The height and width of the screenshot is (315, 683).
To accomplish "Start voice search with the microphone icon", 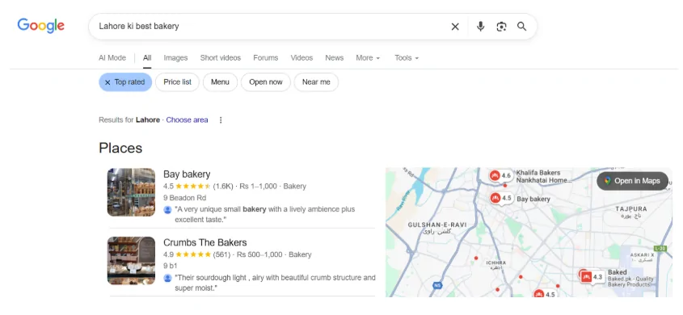I will tap(480, 27).
